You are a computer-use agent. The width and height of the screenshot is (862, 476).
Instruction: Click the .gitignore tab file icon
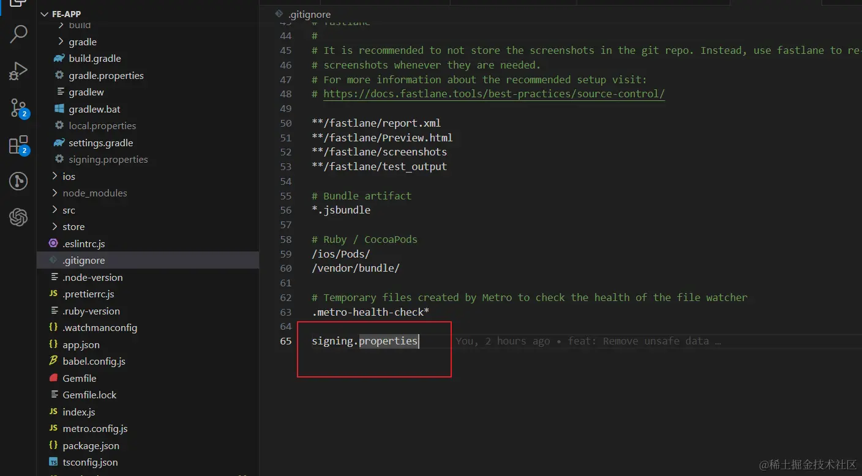tap(279, 13)
